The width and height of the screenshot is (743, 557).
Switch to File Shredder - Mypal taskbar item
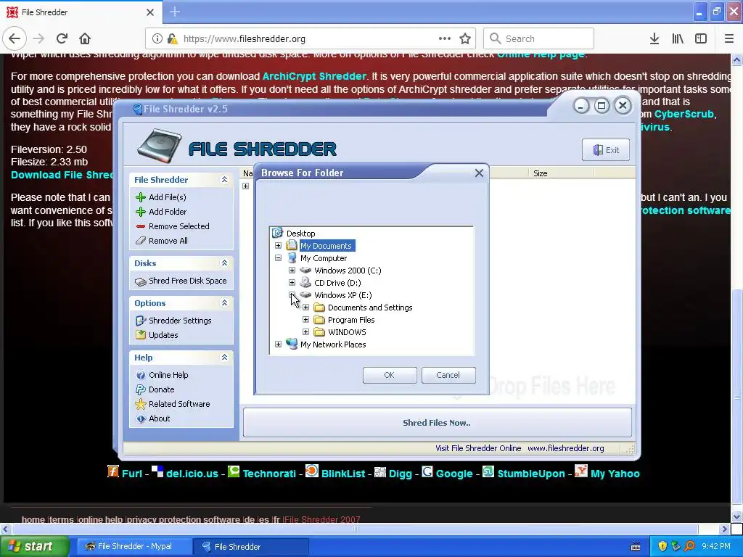click(x=134, y=546)
